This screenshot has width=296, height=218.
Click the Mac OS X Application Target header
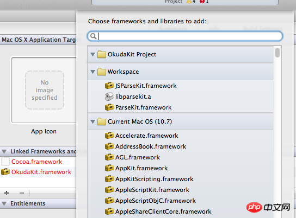click(x=39, y=40)
